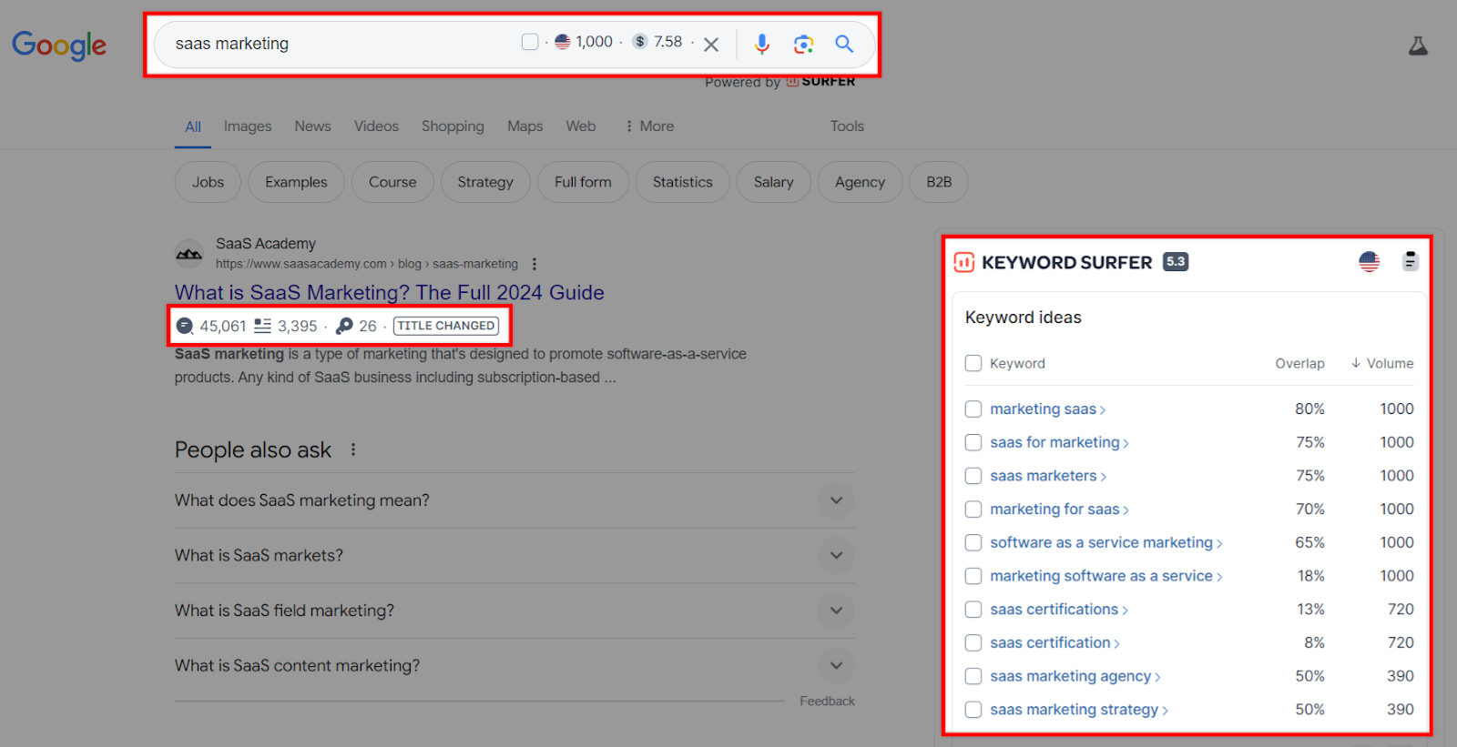Click into the 'saas marketing' search field
This screenshot has height=747, width=1457.
pos(337,44)
